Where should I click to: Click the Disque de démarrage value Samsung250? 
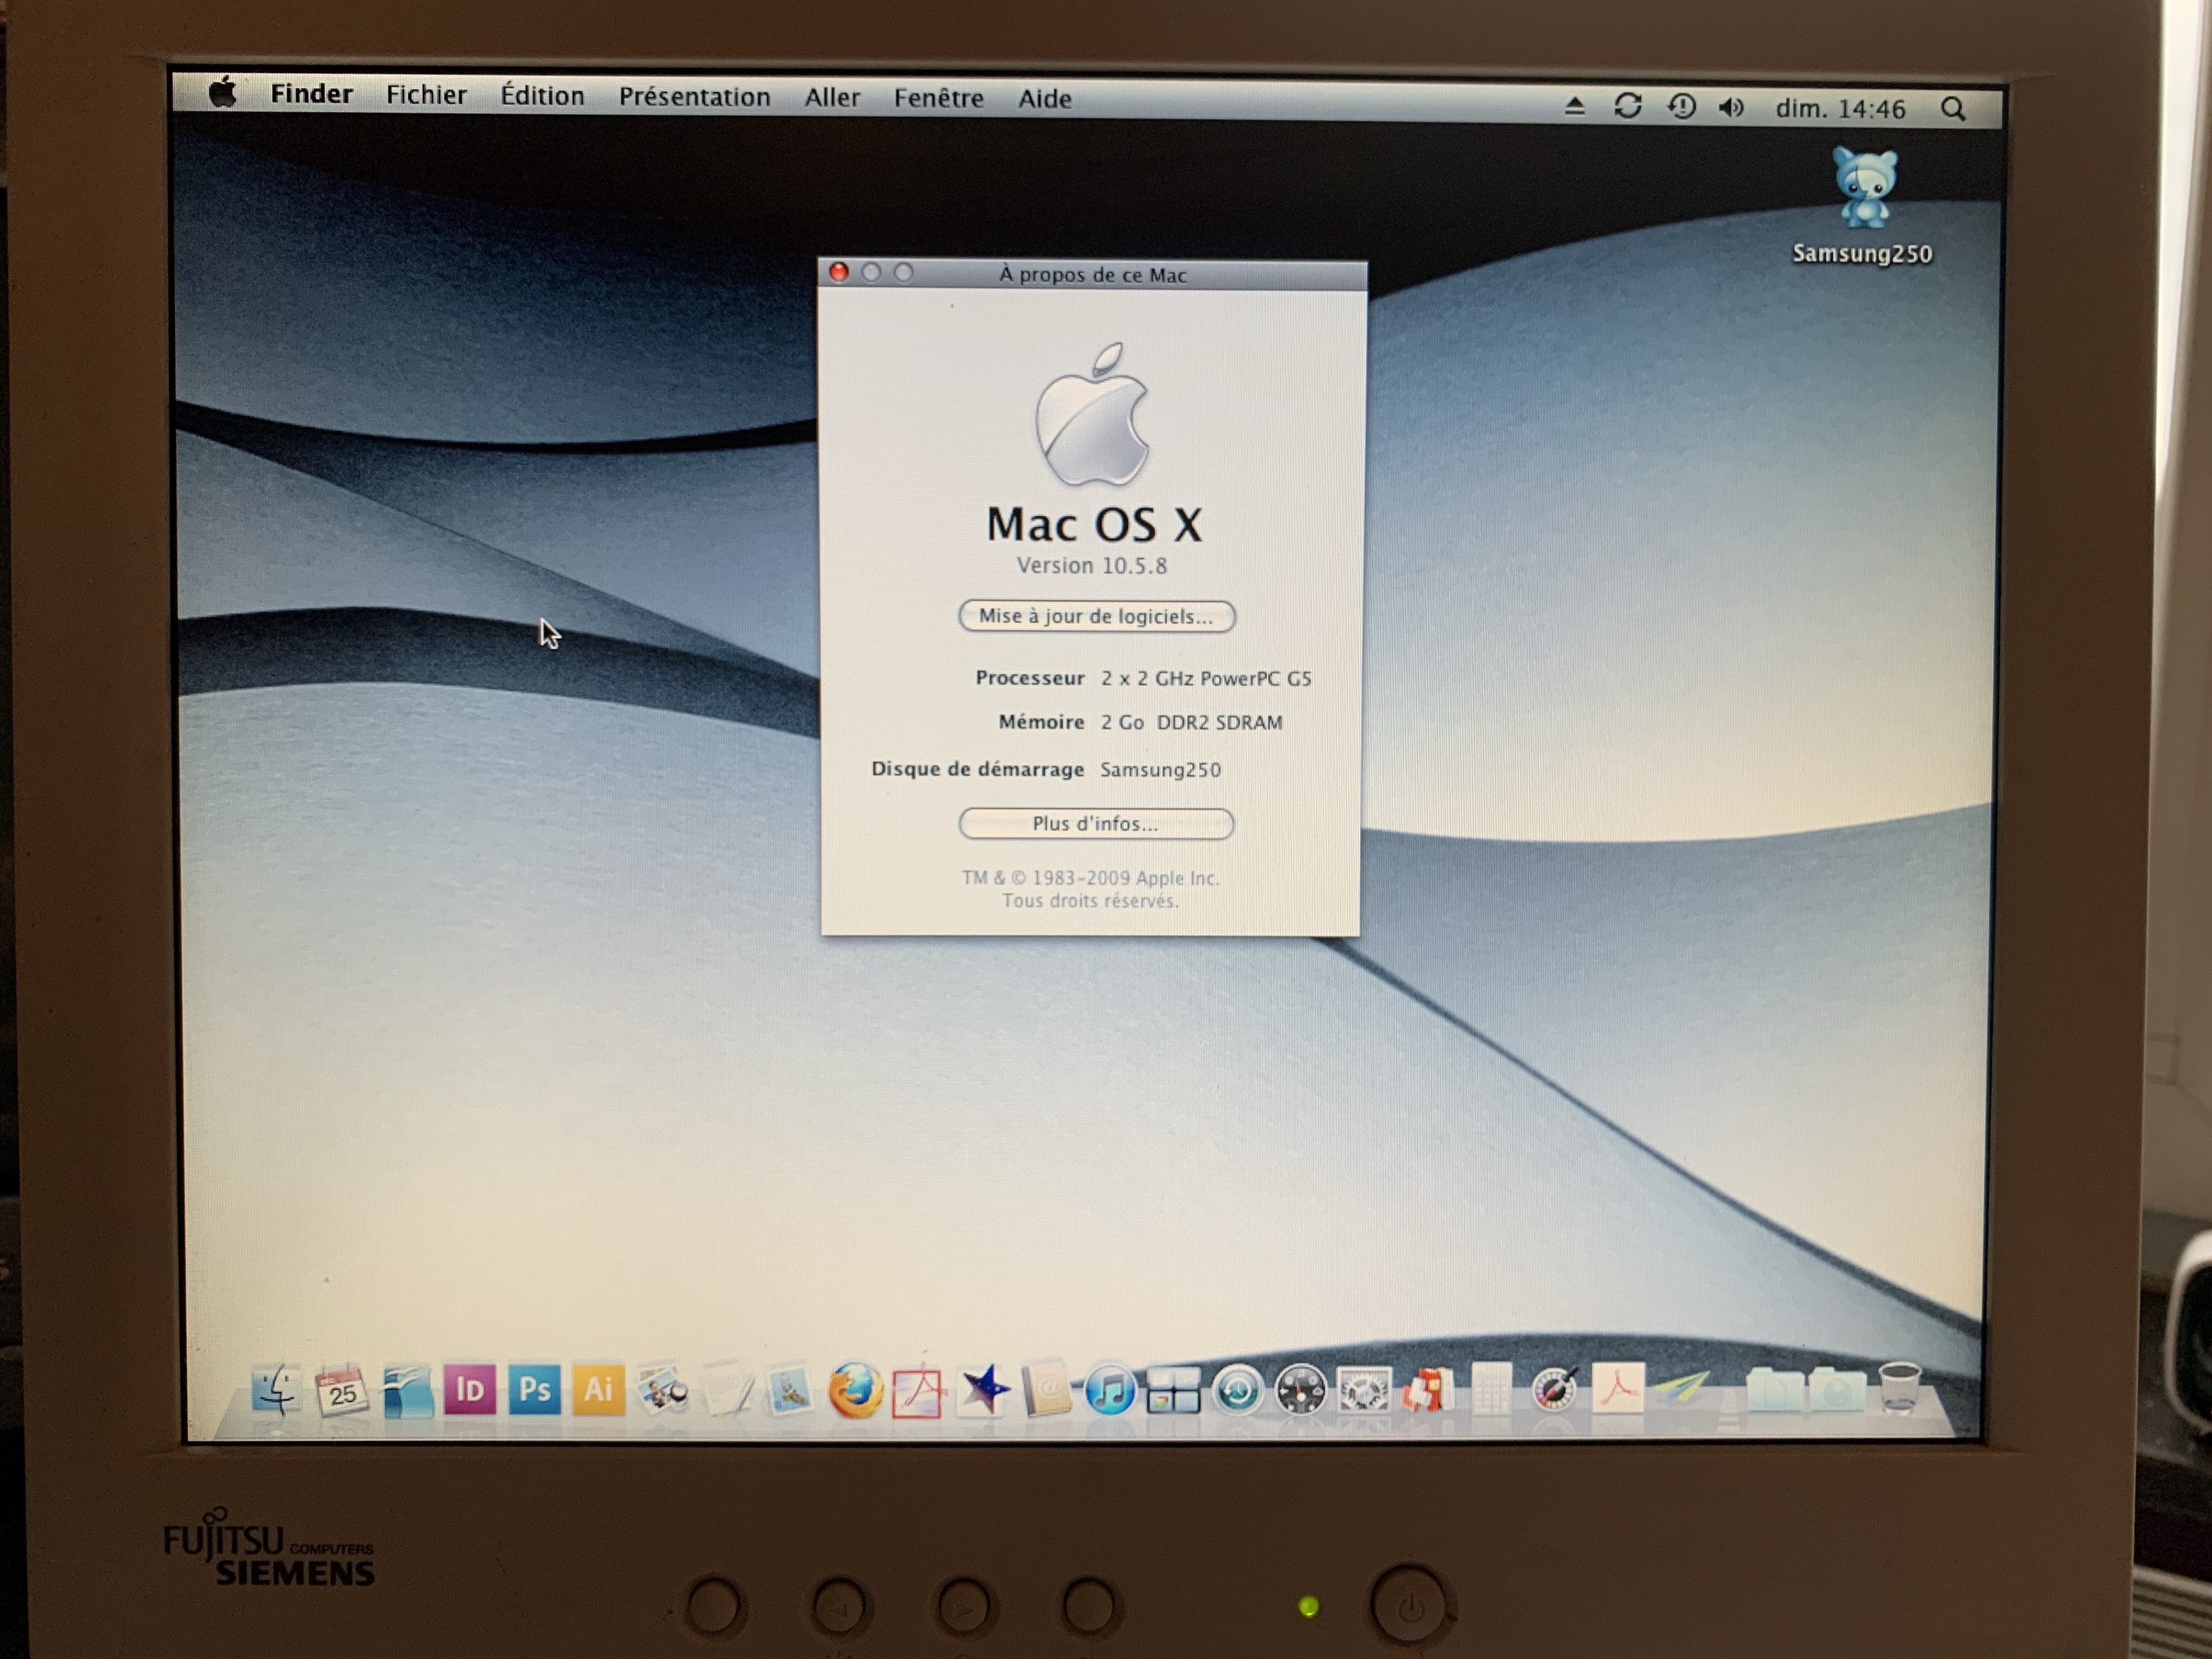(x=1160, y=769)
